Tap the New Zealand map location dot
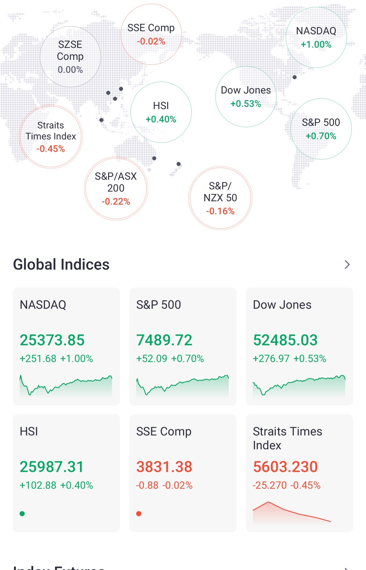Image resolution: width=366 pixels, height=570 pixels. [x=178, y=164]
